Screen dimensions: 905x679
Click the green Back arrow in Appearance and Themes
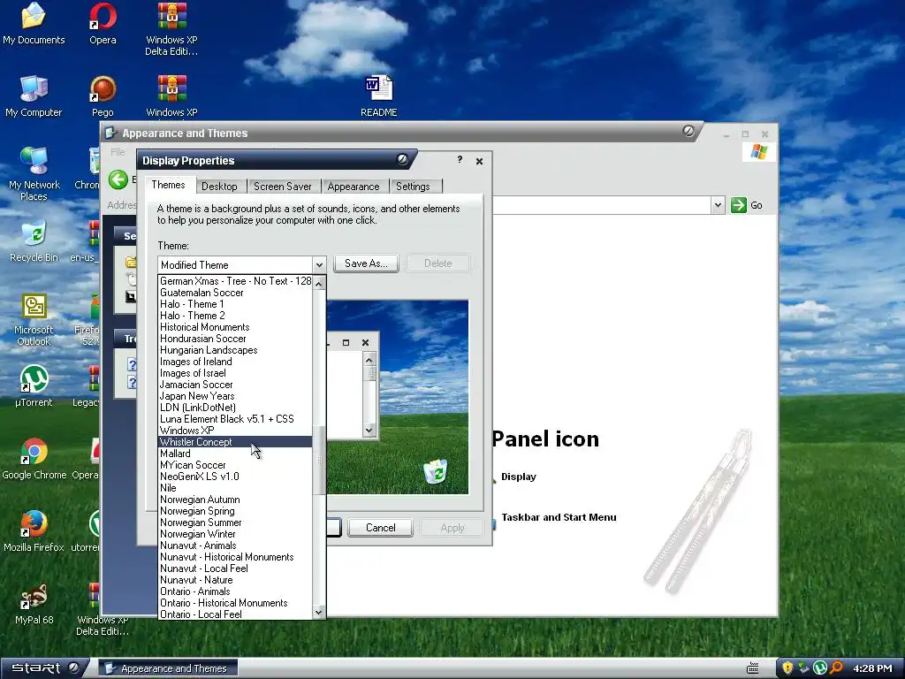point(118,179)
